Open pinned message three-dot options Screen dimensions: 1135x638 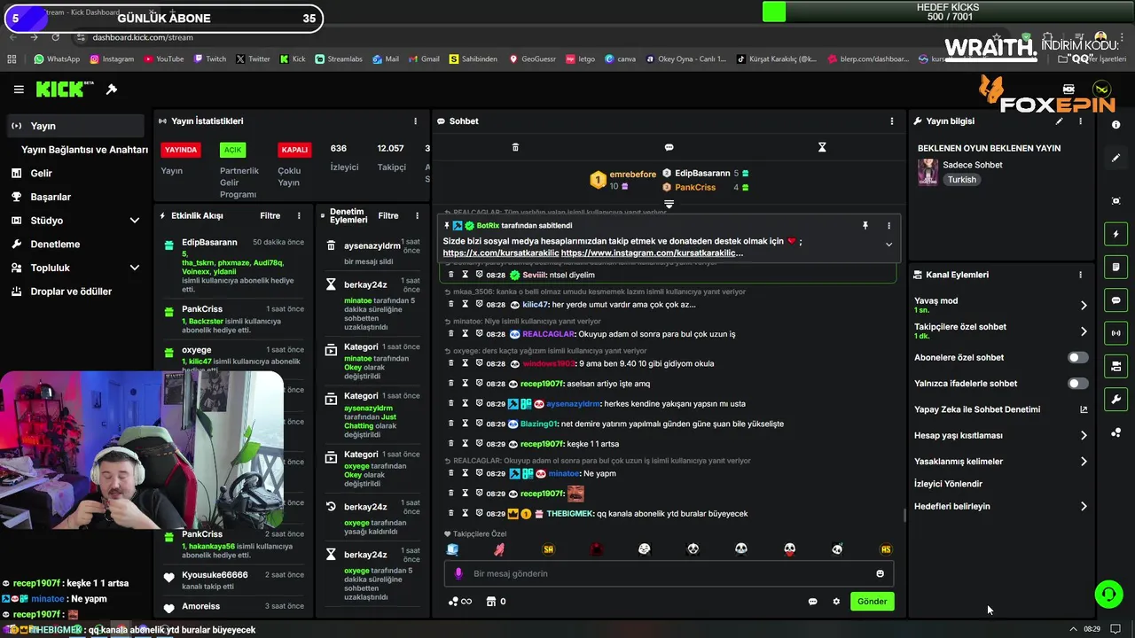coord(888,226)
